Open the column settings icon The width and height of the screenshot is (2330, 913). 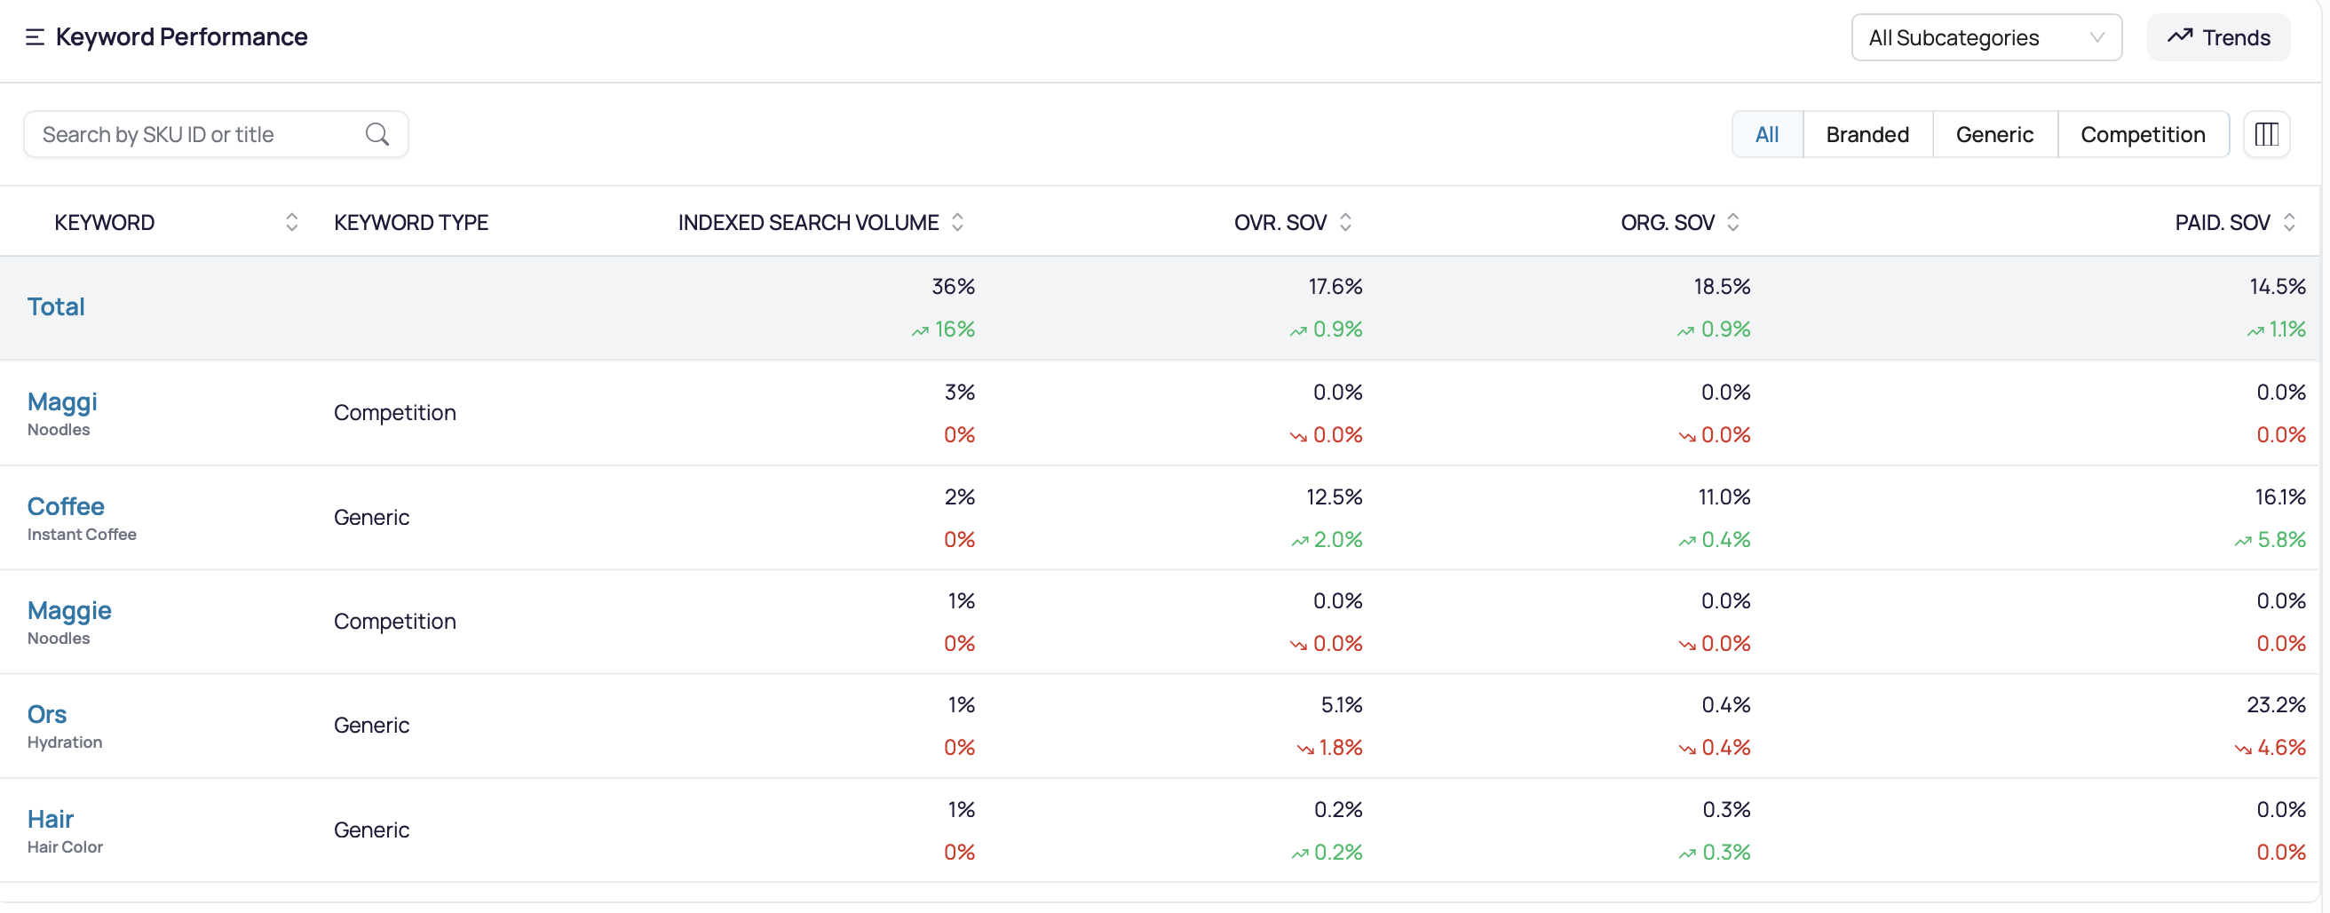[2266, 135]
